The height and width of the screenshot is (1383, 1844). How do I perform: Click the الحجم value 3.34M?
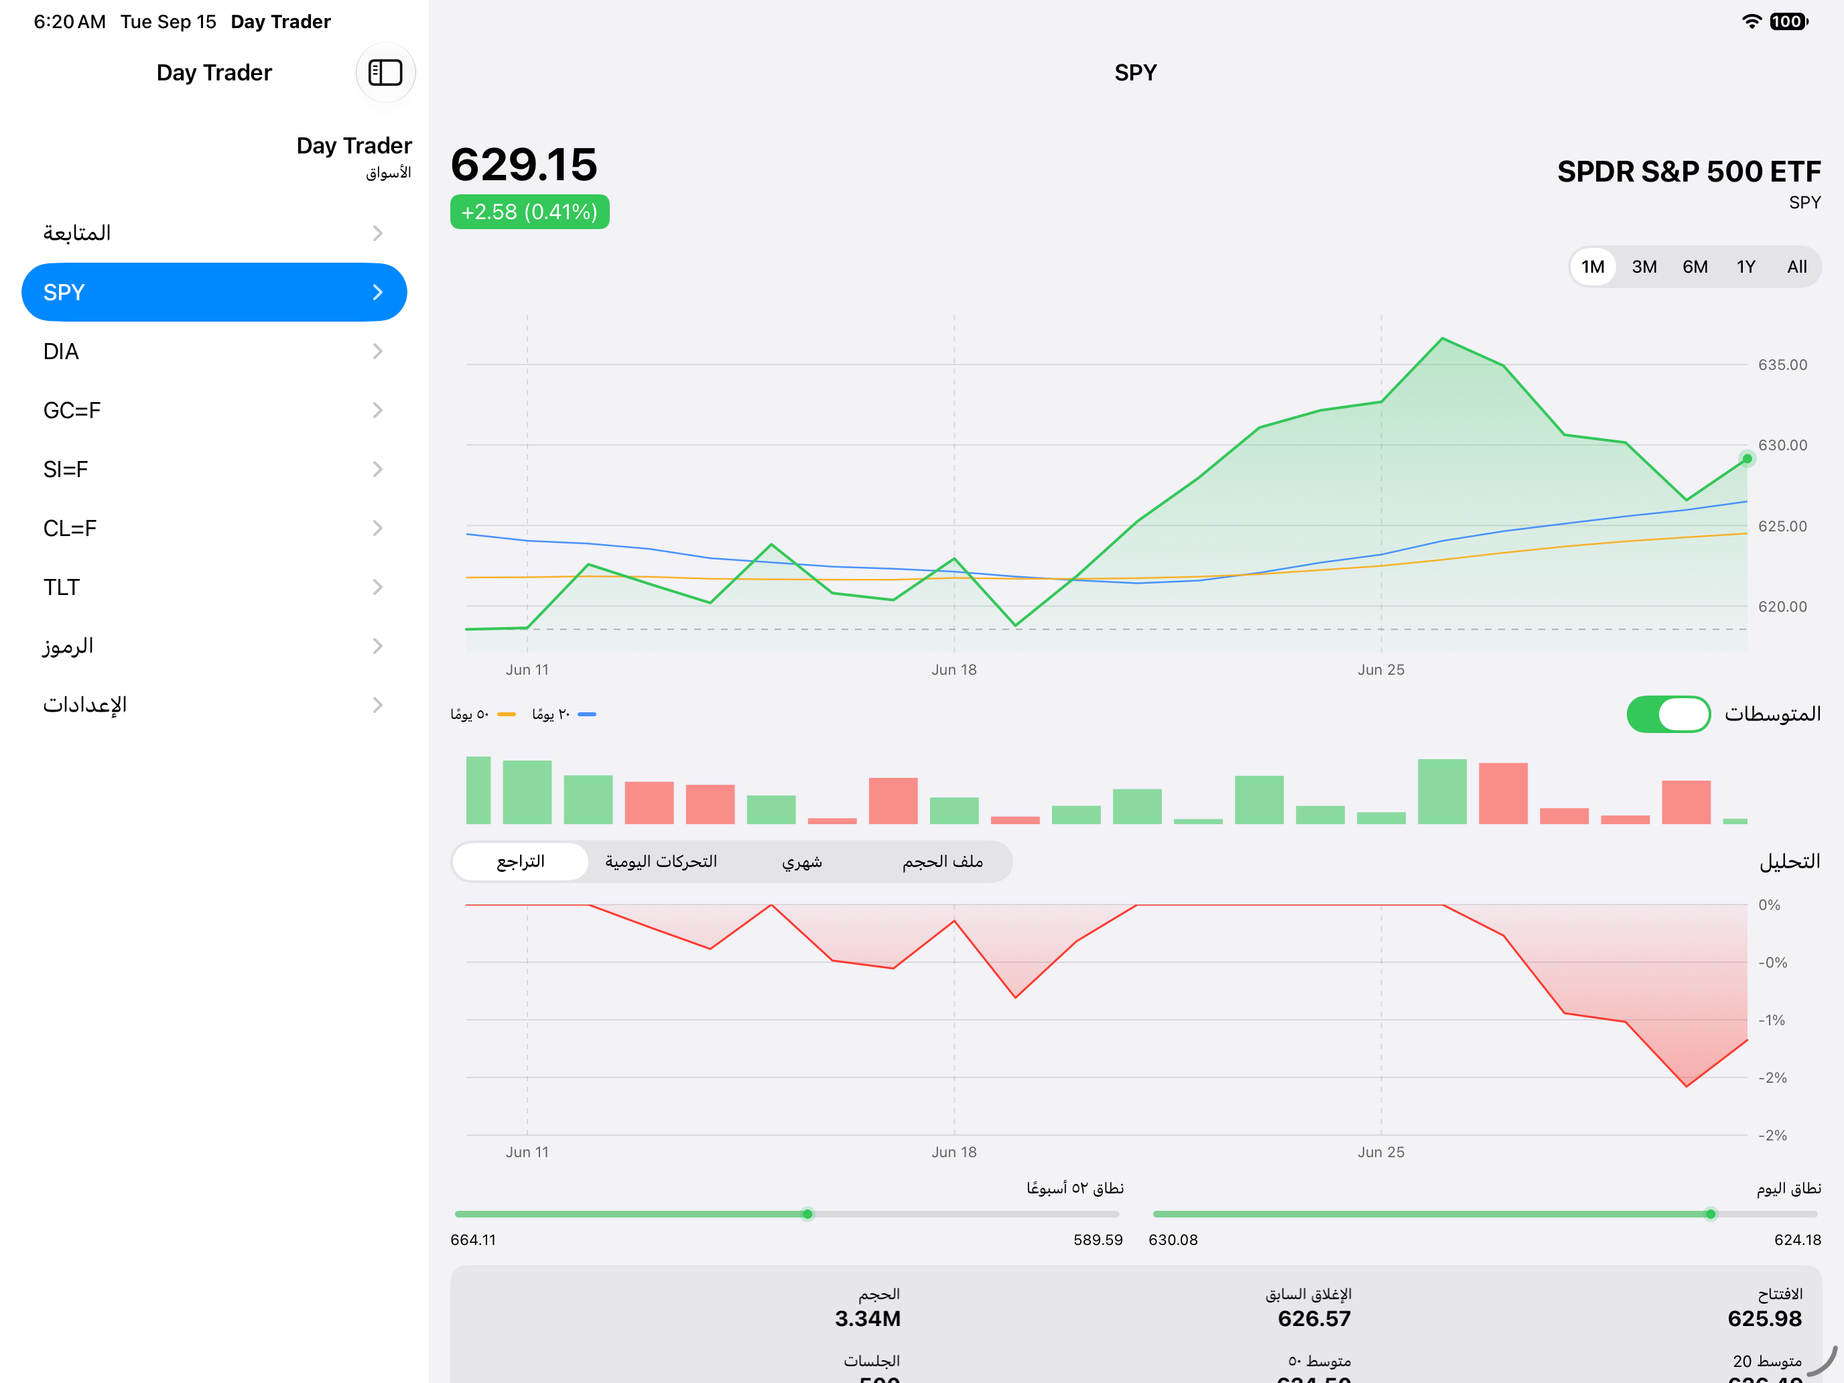coord(868,1319)
